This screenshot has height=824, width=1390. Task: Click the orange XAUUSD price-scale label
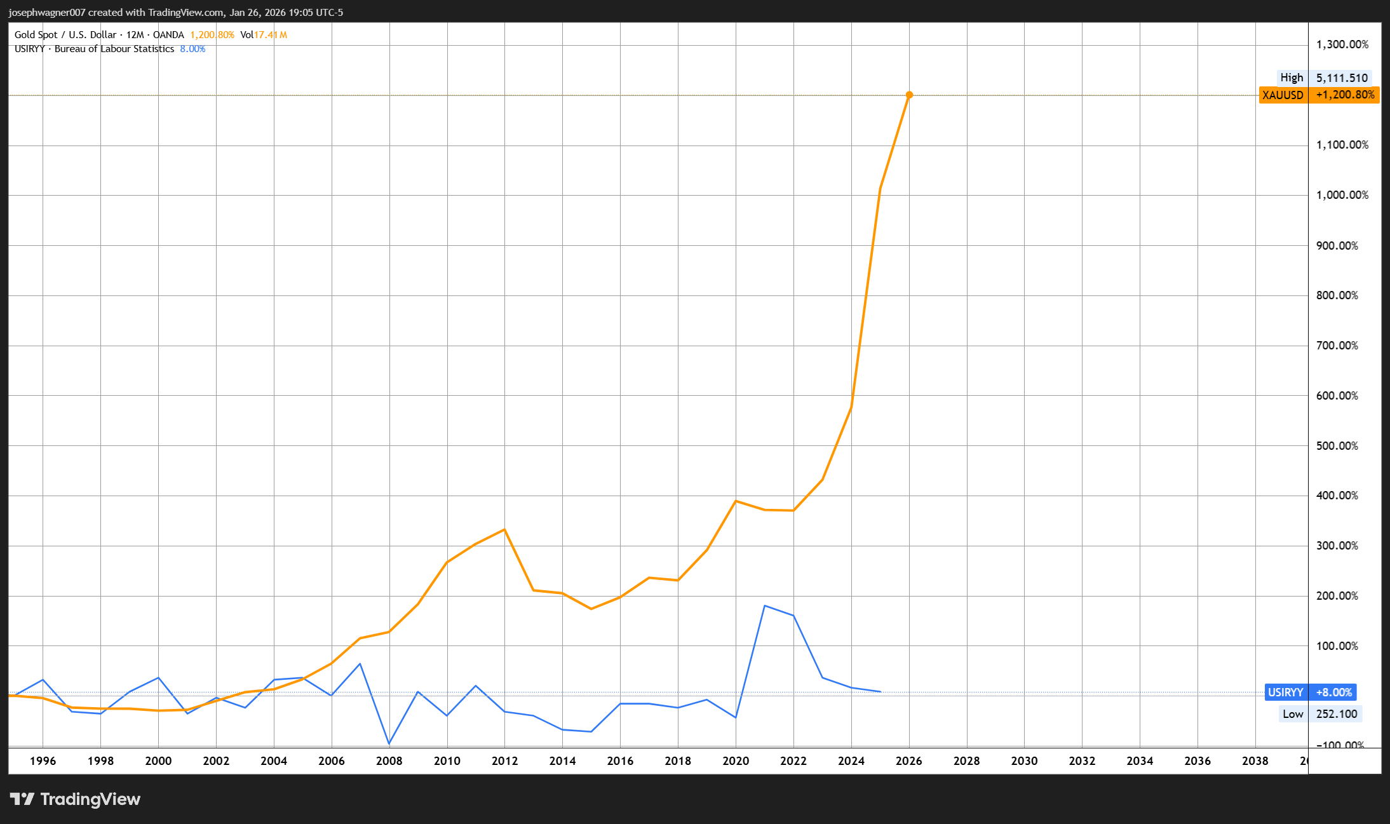(1283, 95)
